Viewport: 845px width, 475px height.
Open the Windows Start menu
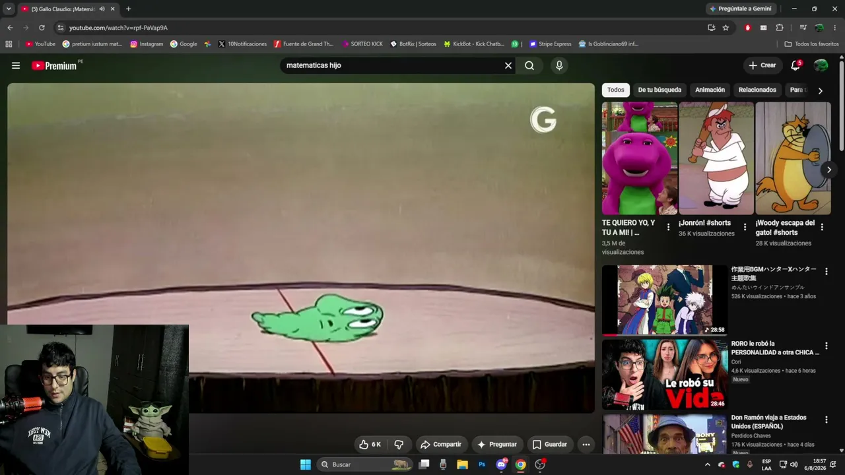point(306,464)
